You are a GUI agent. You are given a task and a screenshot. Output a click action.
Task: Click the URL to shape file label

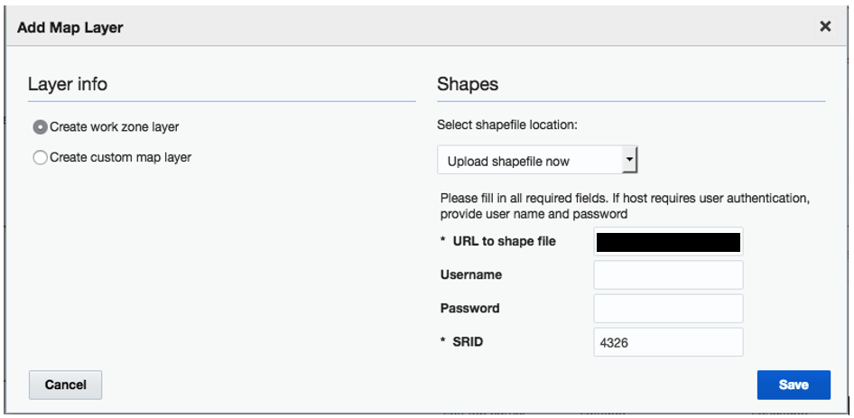[x=504, y=241]
